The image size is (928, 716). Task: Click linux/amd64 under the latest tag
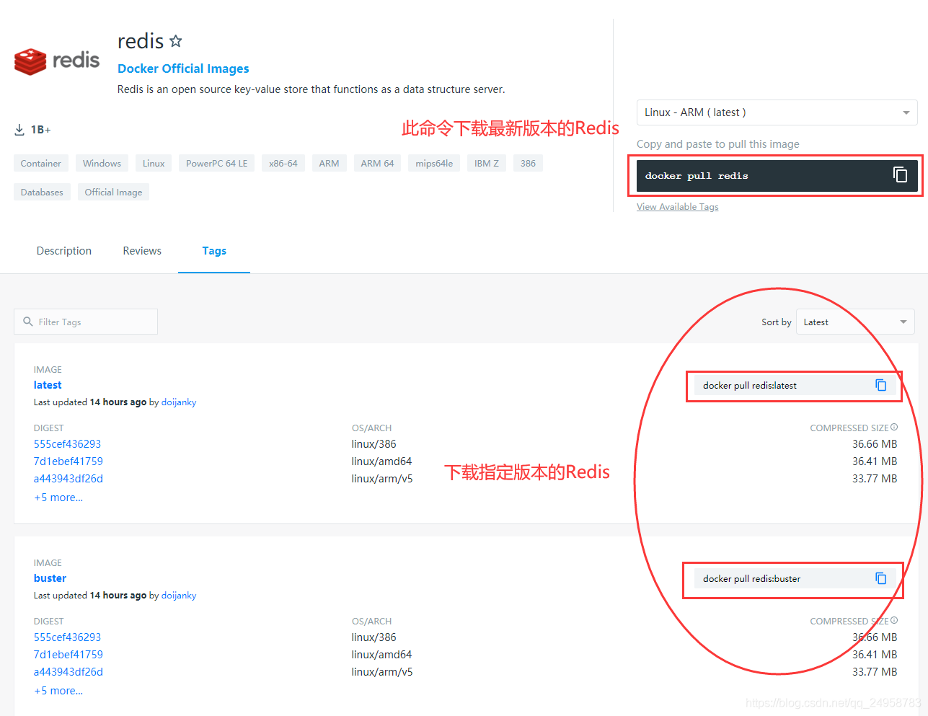coord(381,461)
